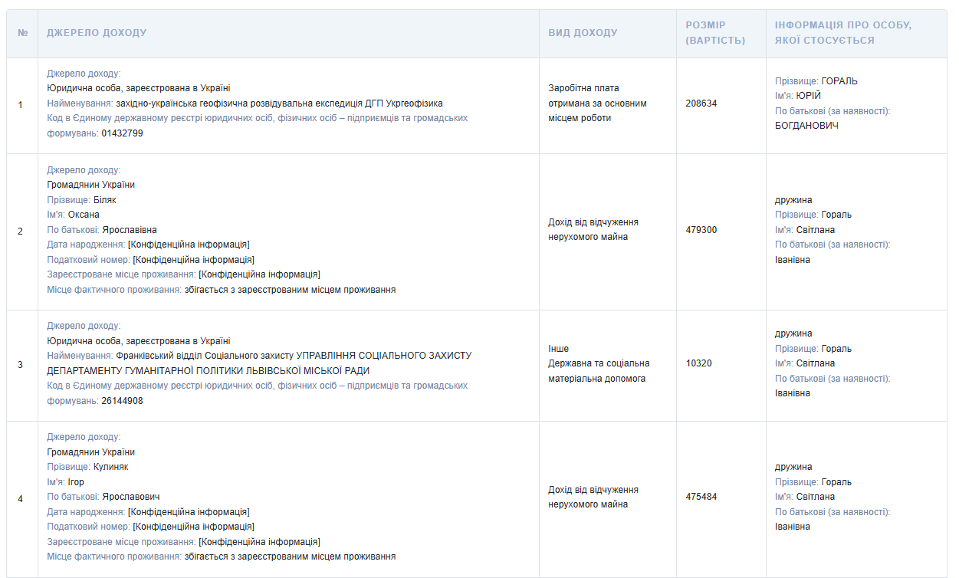The image size is (959, 578).
Task: Click the "Джерело доходу" column header
Action: [97, 33]
